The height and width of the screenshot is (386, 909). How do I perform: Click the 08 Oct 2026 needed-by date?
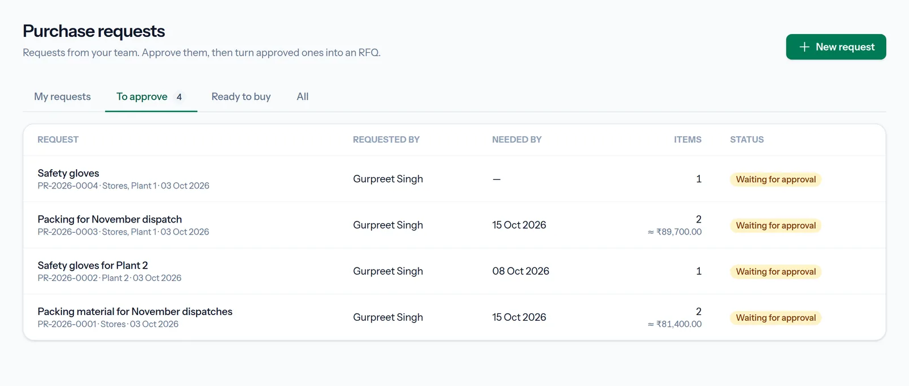[521, 271]
